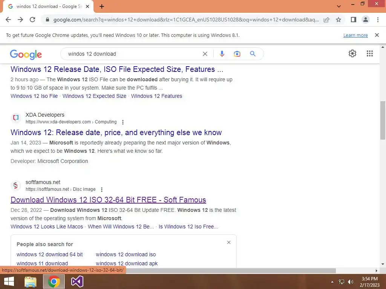Click the horizontal scrollbar thumb
386x289 pixels.
coord(231,271)
